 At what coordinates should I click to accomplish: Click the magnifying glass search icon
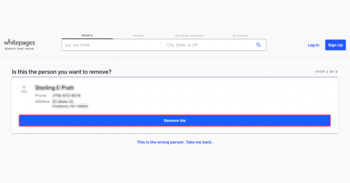click(x=258, y=45)
